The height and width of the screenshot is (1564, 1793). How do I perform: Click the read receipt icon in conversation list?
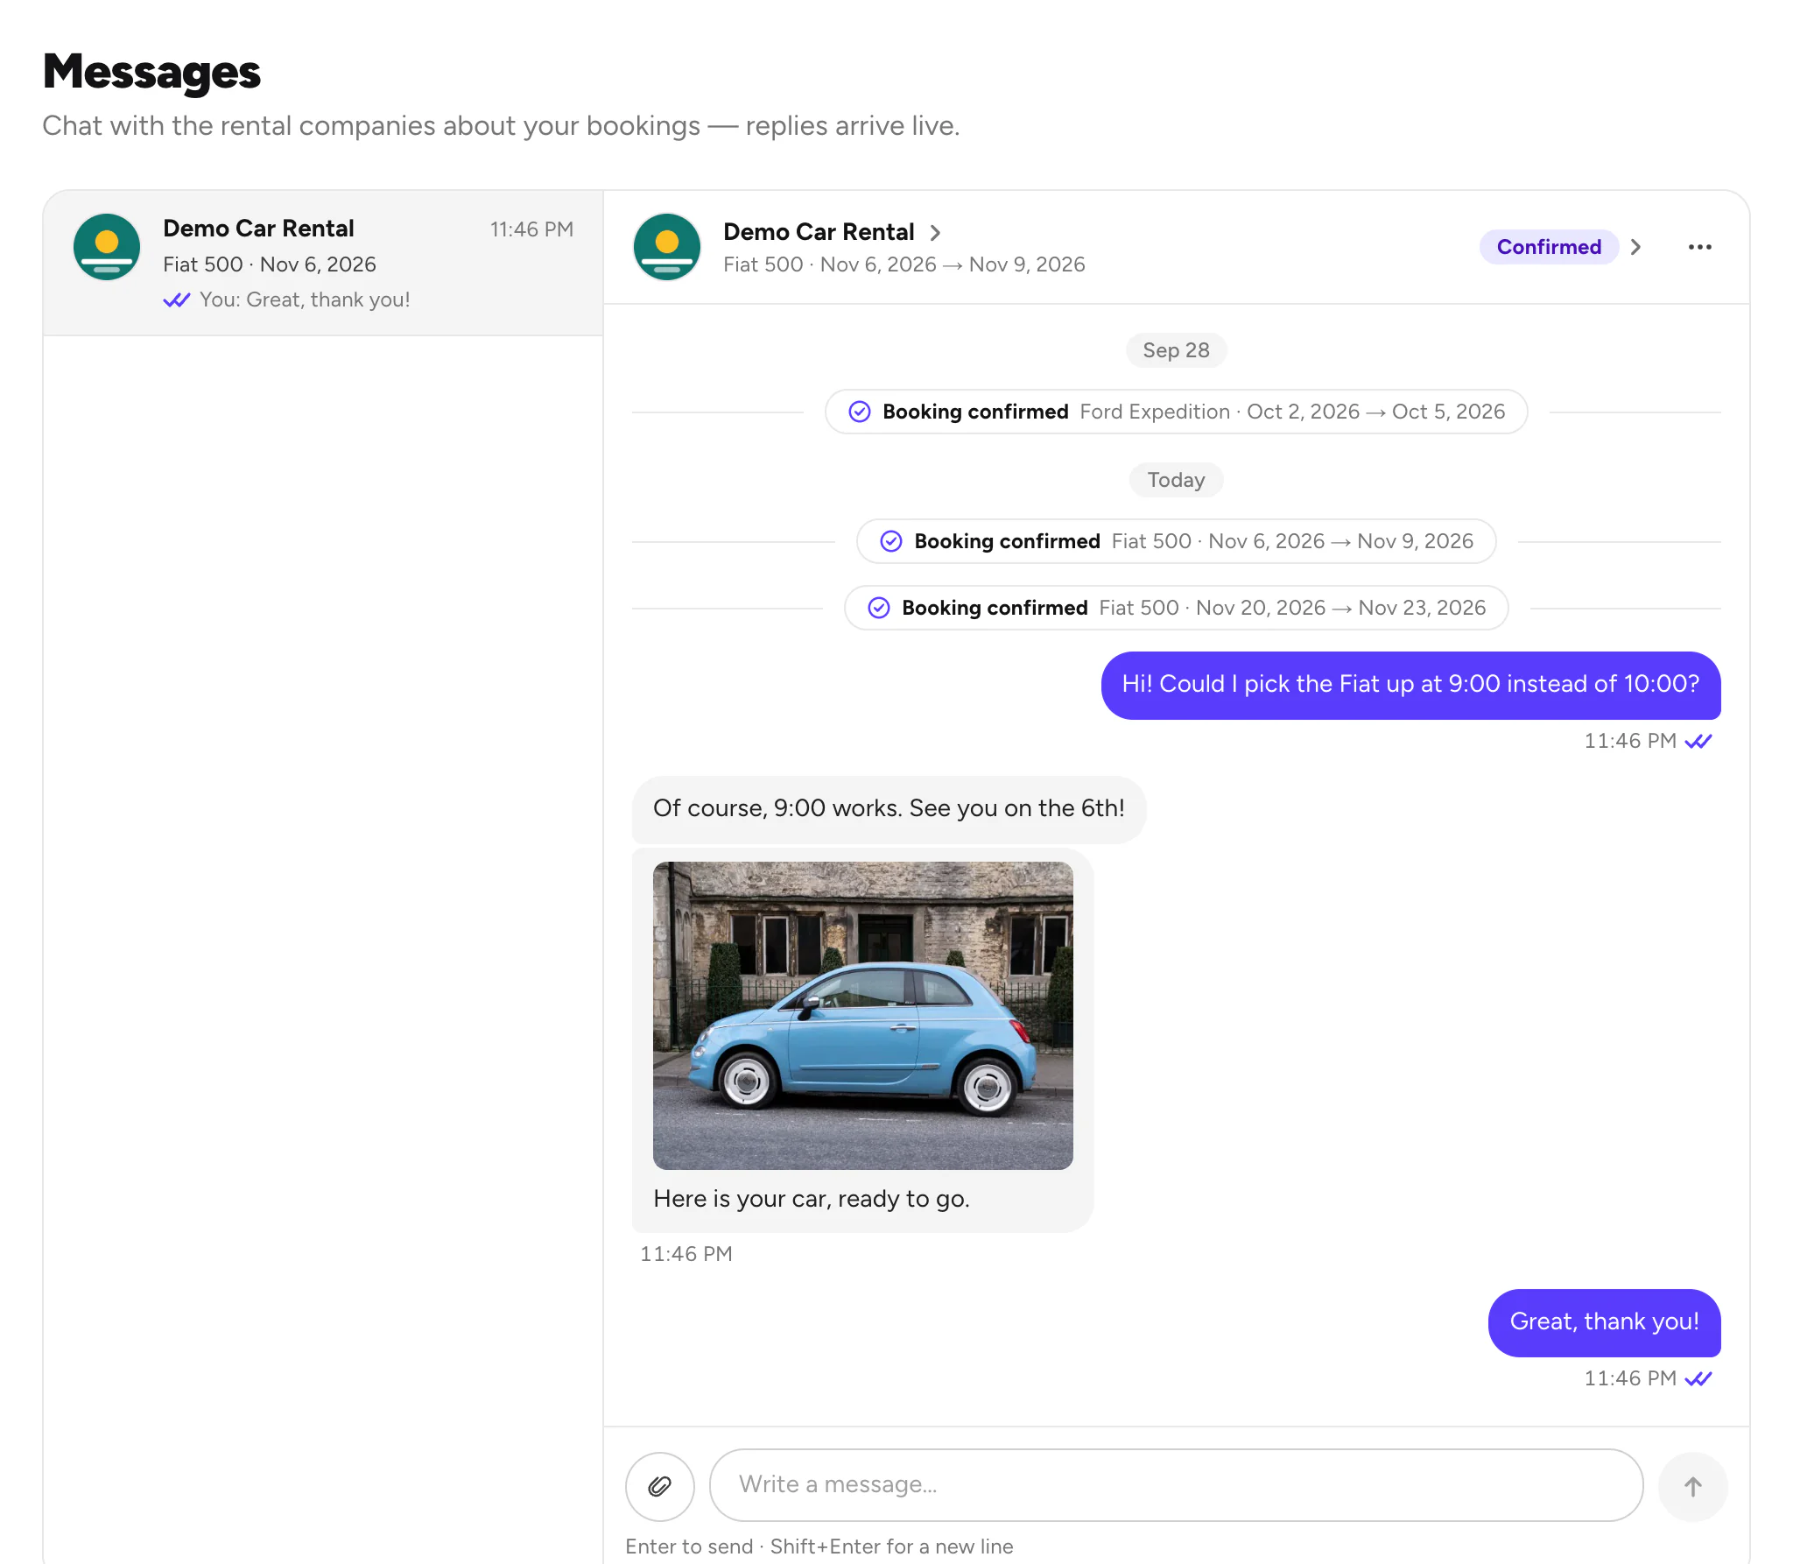[x=177, y=299]
